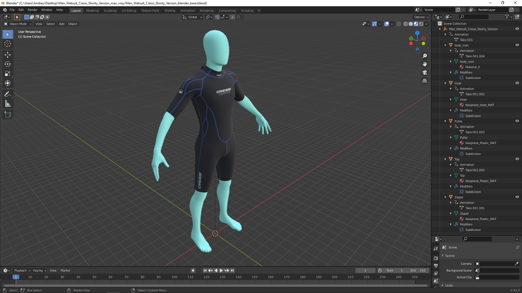Open the 3D viewport Add menu

(x=62, y=24)
